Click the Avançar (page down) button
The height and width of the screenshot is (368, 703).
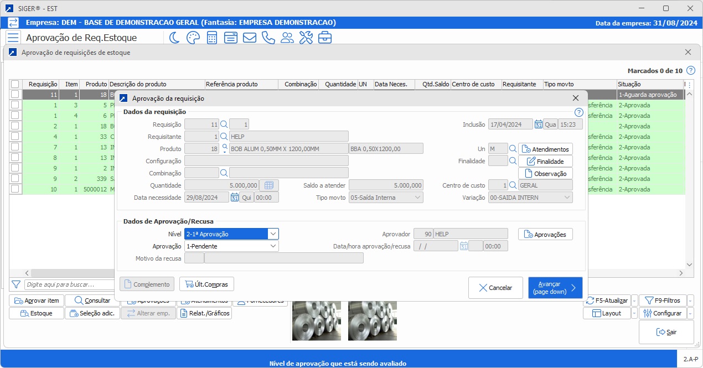pyautogui.click(x=555, y=288)
